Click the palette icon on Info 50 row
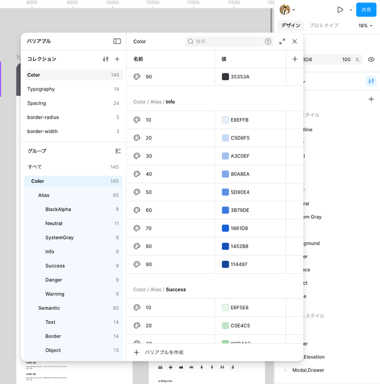This screenshot has height=384, width=380. (x=137, y=192)
